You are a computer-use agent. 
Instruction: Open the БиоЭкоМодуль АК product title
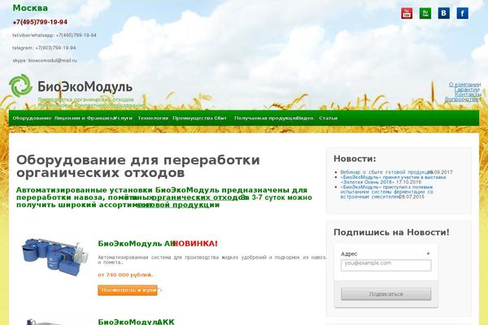(136, 244)
